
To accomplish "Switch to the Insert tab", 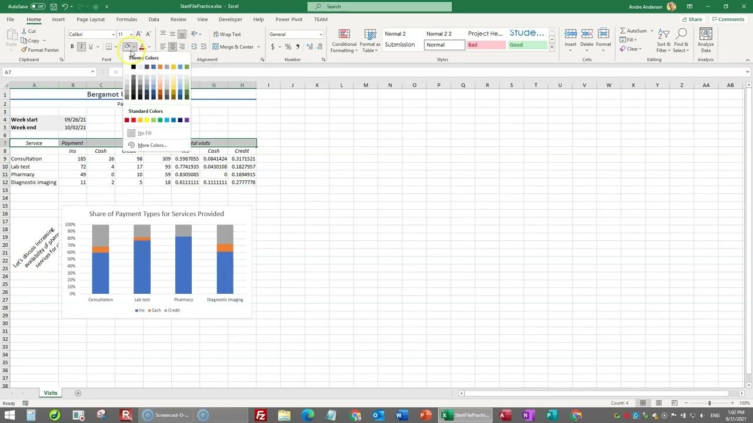I will pos(58,19).
